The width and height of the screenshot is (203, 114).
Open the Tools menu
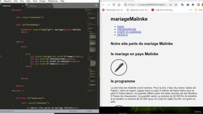[x=35, y=1]
